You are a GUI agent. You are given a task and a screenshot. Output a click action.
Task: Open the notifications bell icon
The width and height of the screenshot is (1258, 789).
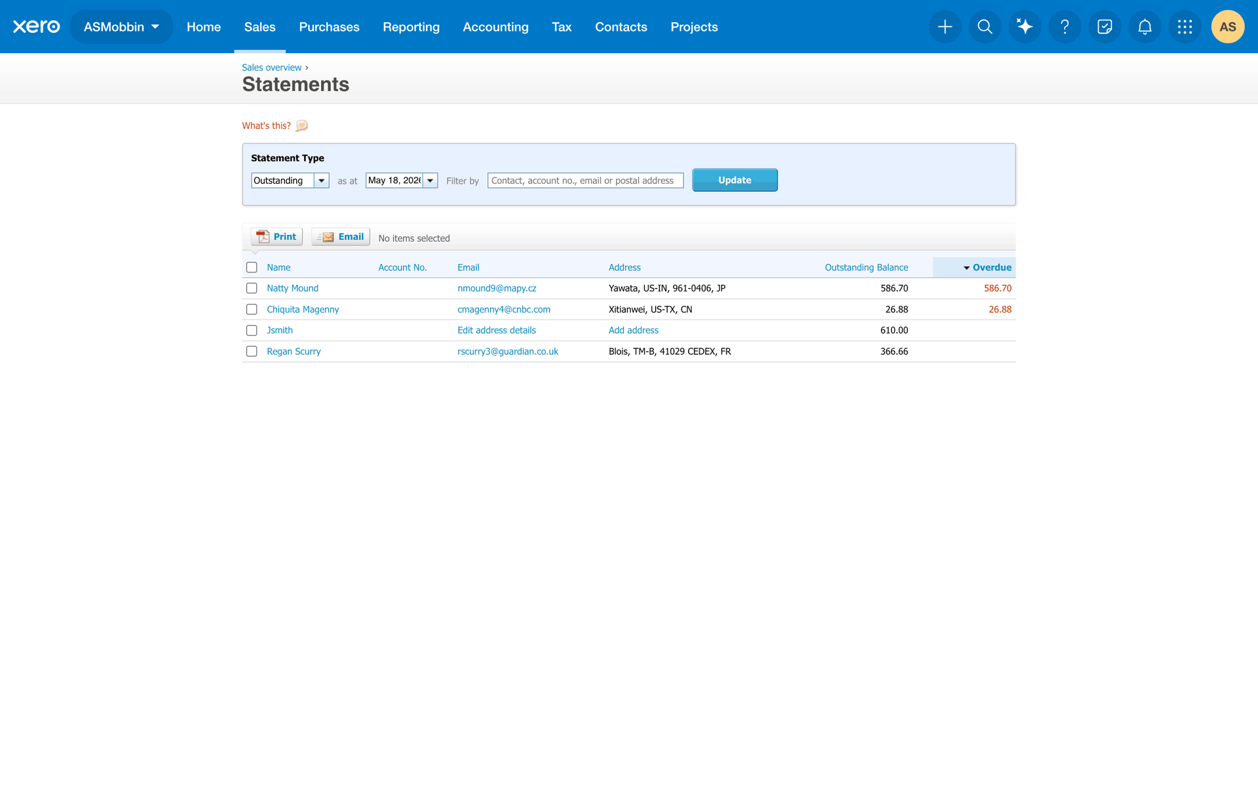(x=1145, y=27)
